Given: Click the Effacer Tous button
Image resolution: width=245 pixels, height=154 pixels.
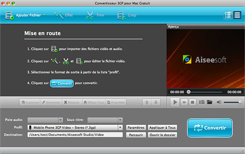Looking at the screenshot, I should [x=94, y=102].
